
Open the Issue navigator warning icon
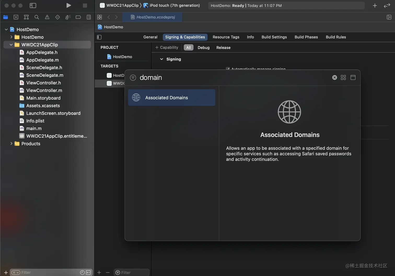pos(47,17)
